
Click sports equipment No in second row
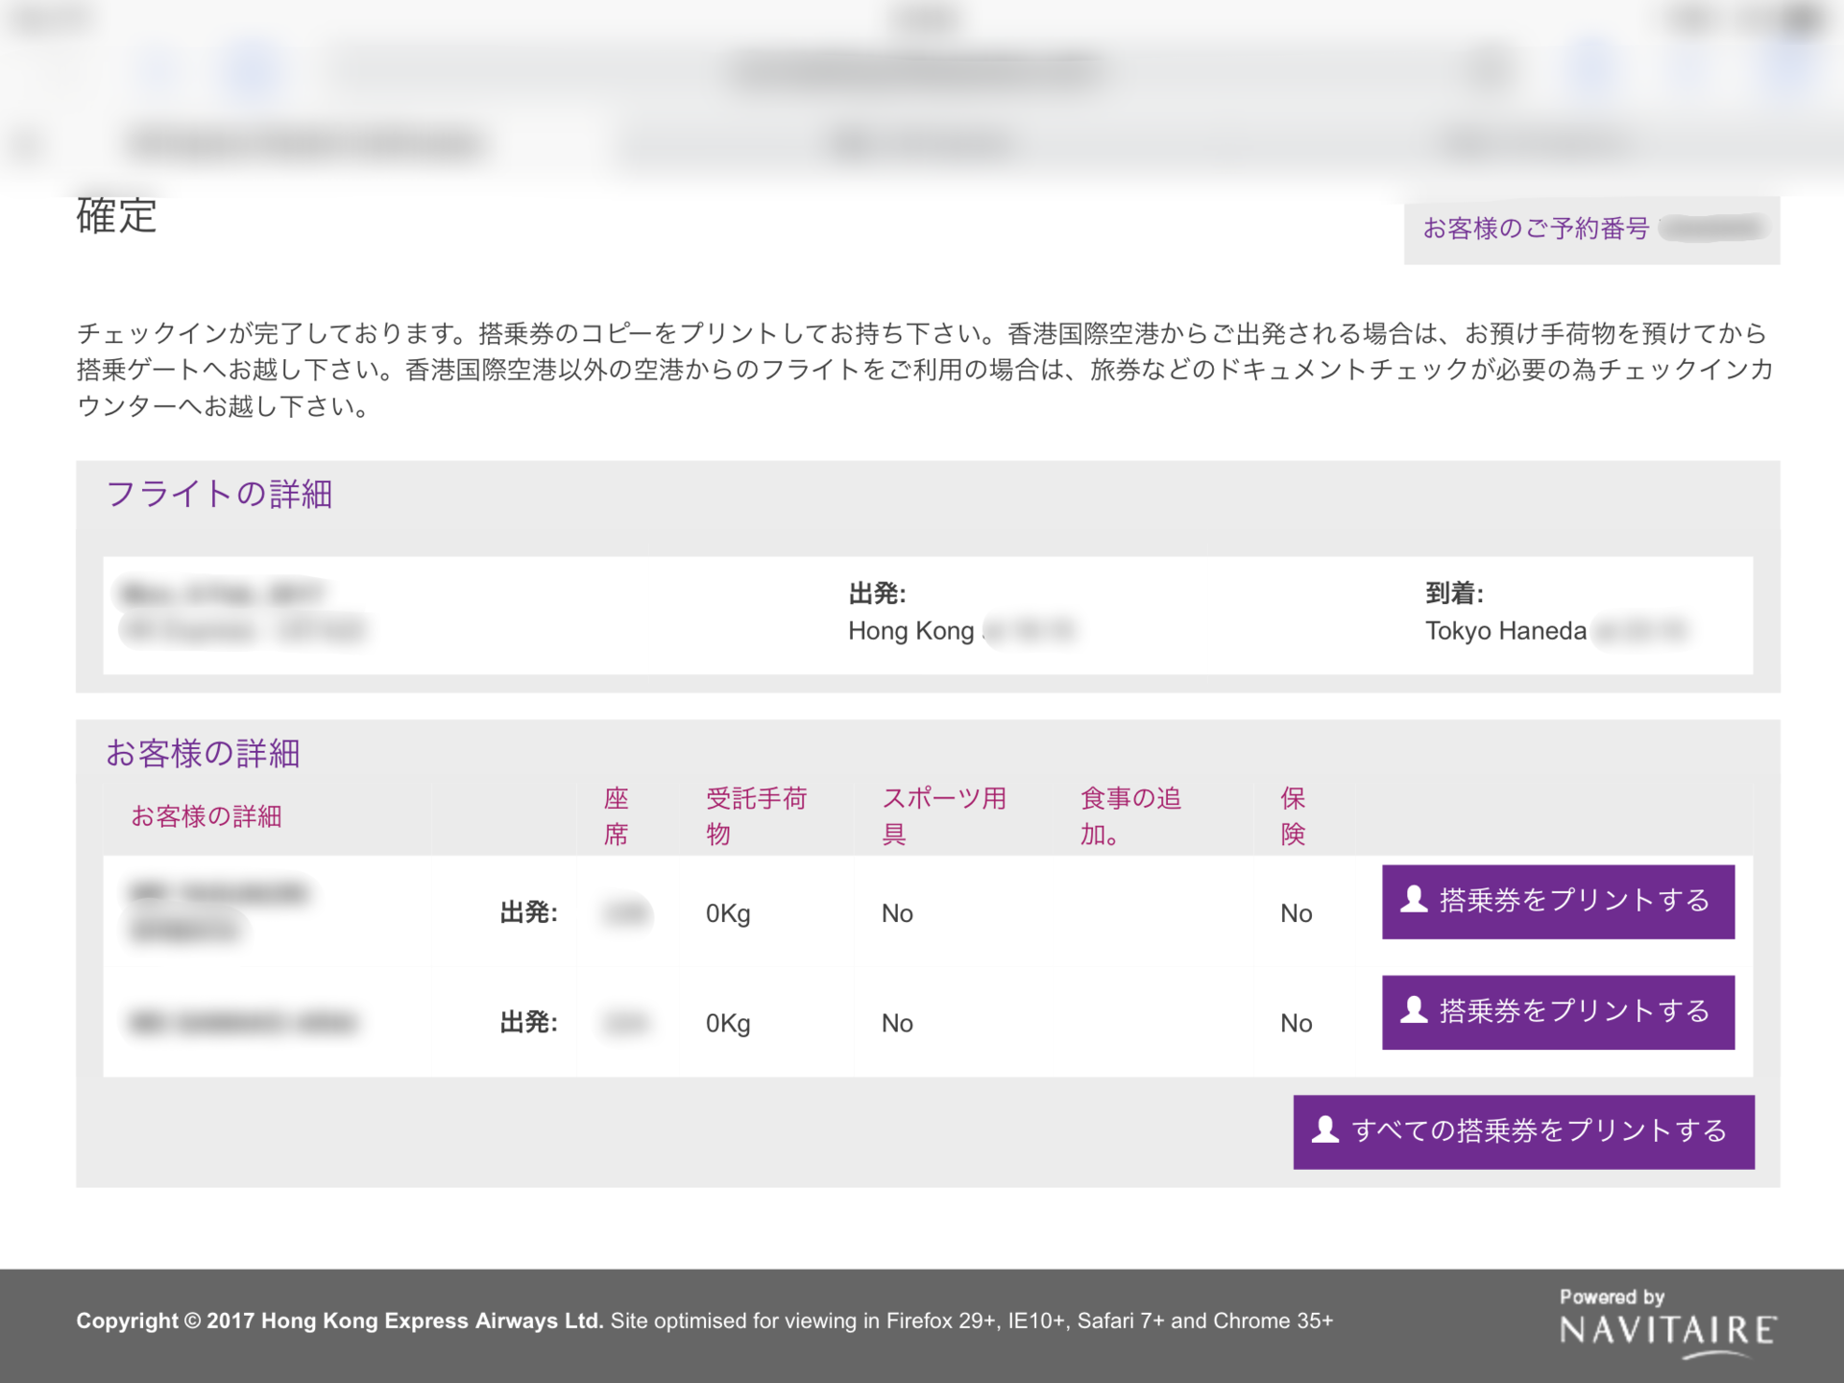897,1024
